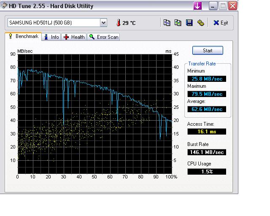The width and height of the screenshot is (270, 216).
Task: Minimize the HD Tune window
Action: (x=213, y=6)
